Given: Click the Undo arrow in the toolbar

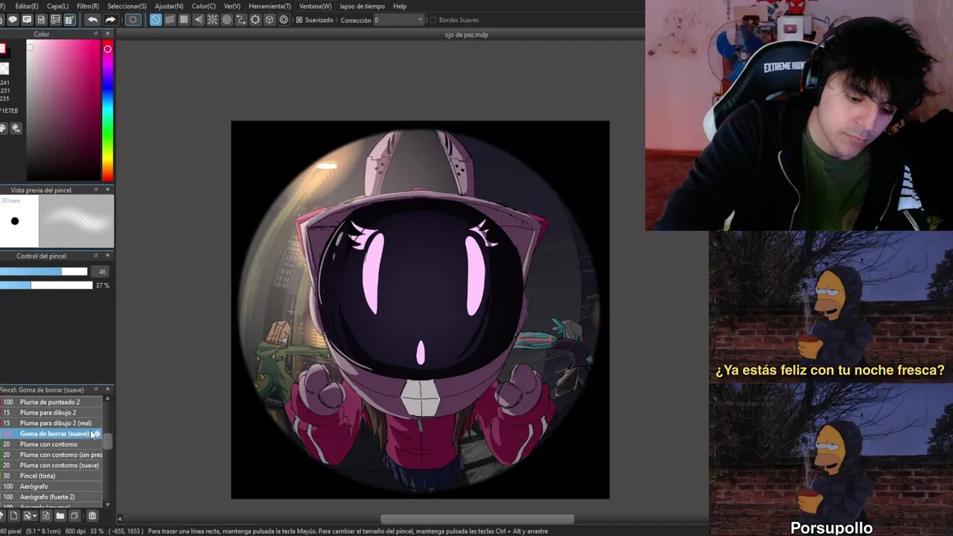Looking at the screenshot, I should [92, 20].
